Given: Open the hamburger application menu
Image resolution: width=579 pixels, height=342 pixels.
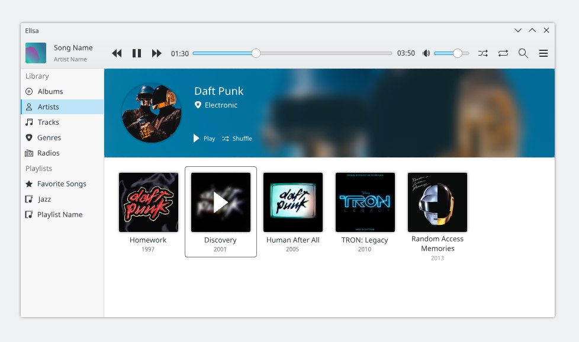Looking at the screenshot, I should (543, 53).
